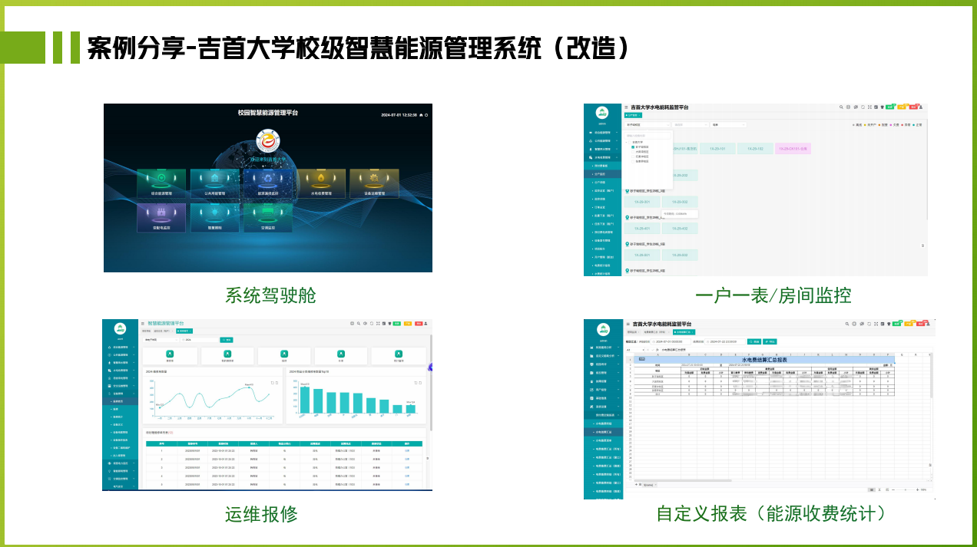Click the fullscreen icon in the room monitoring header

(869, 107)
